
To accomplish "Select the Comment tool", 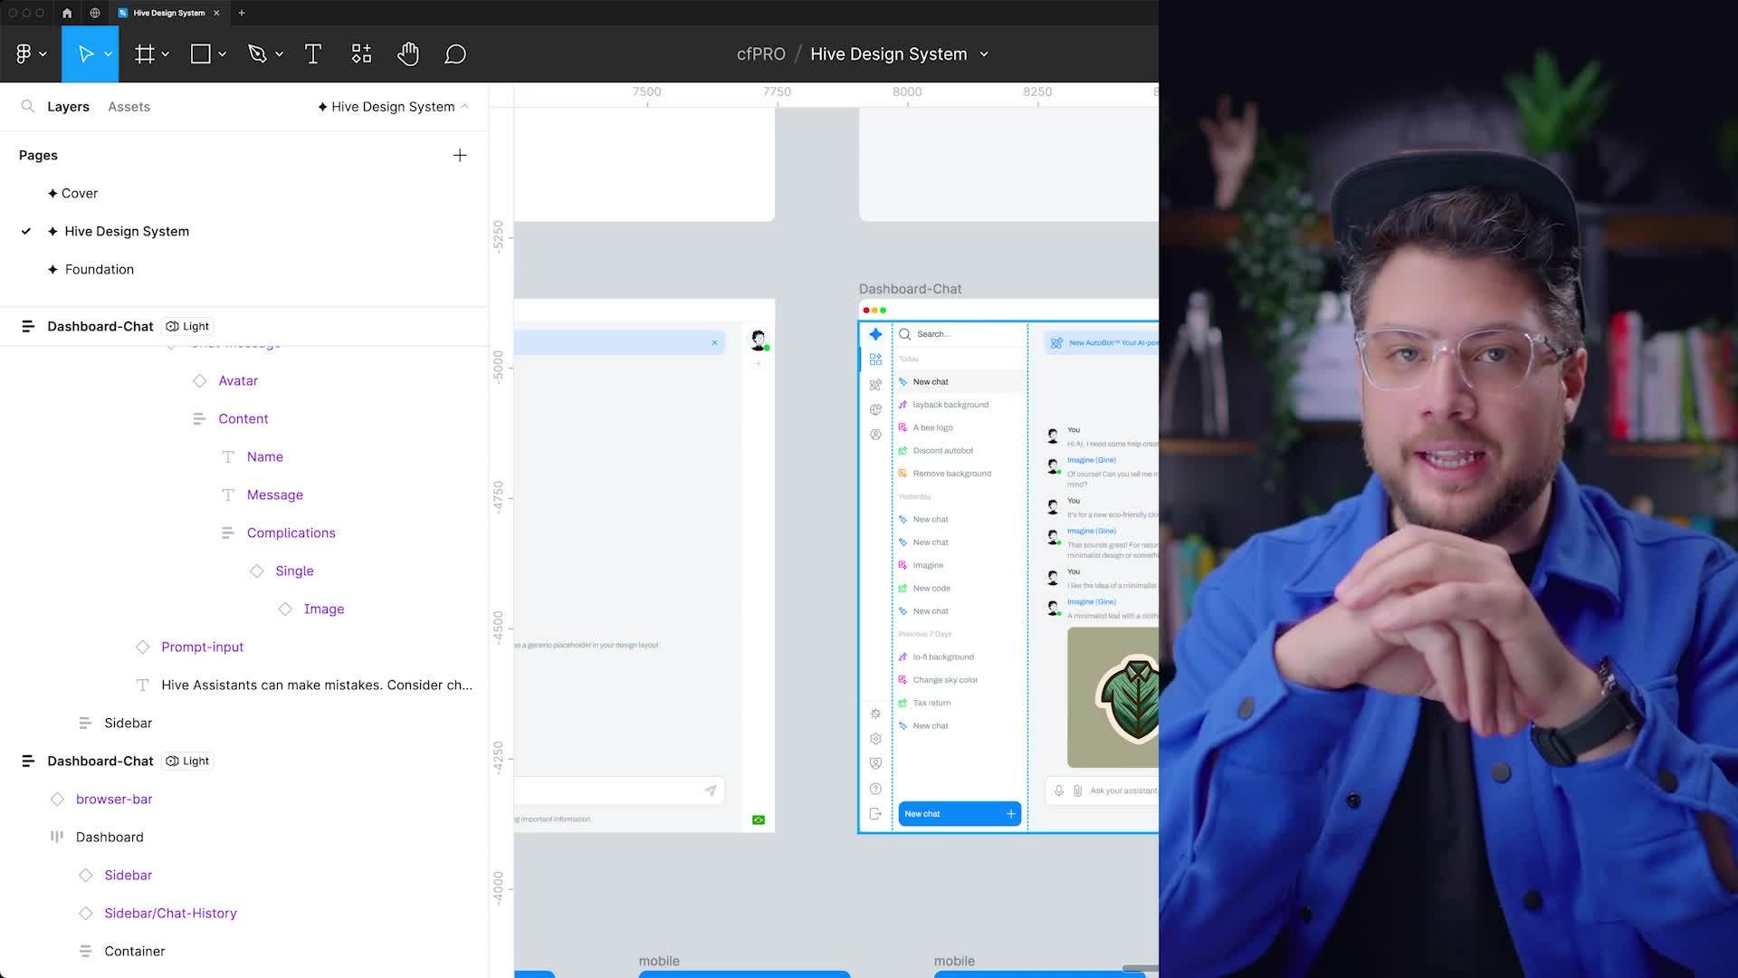I will pos(455,54).
